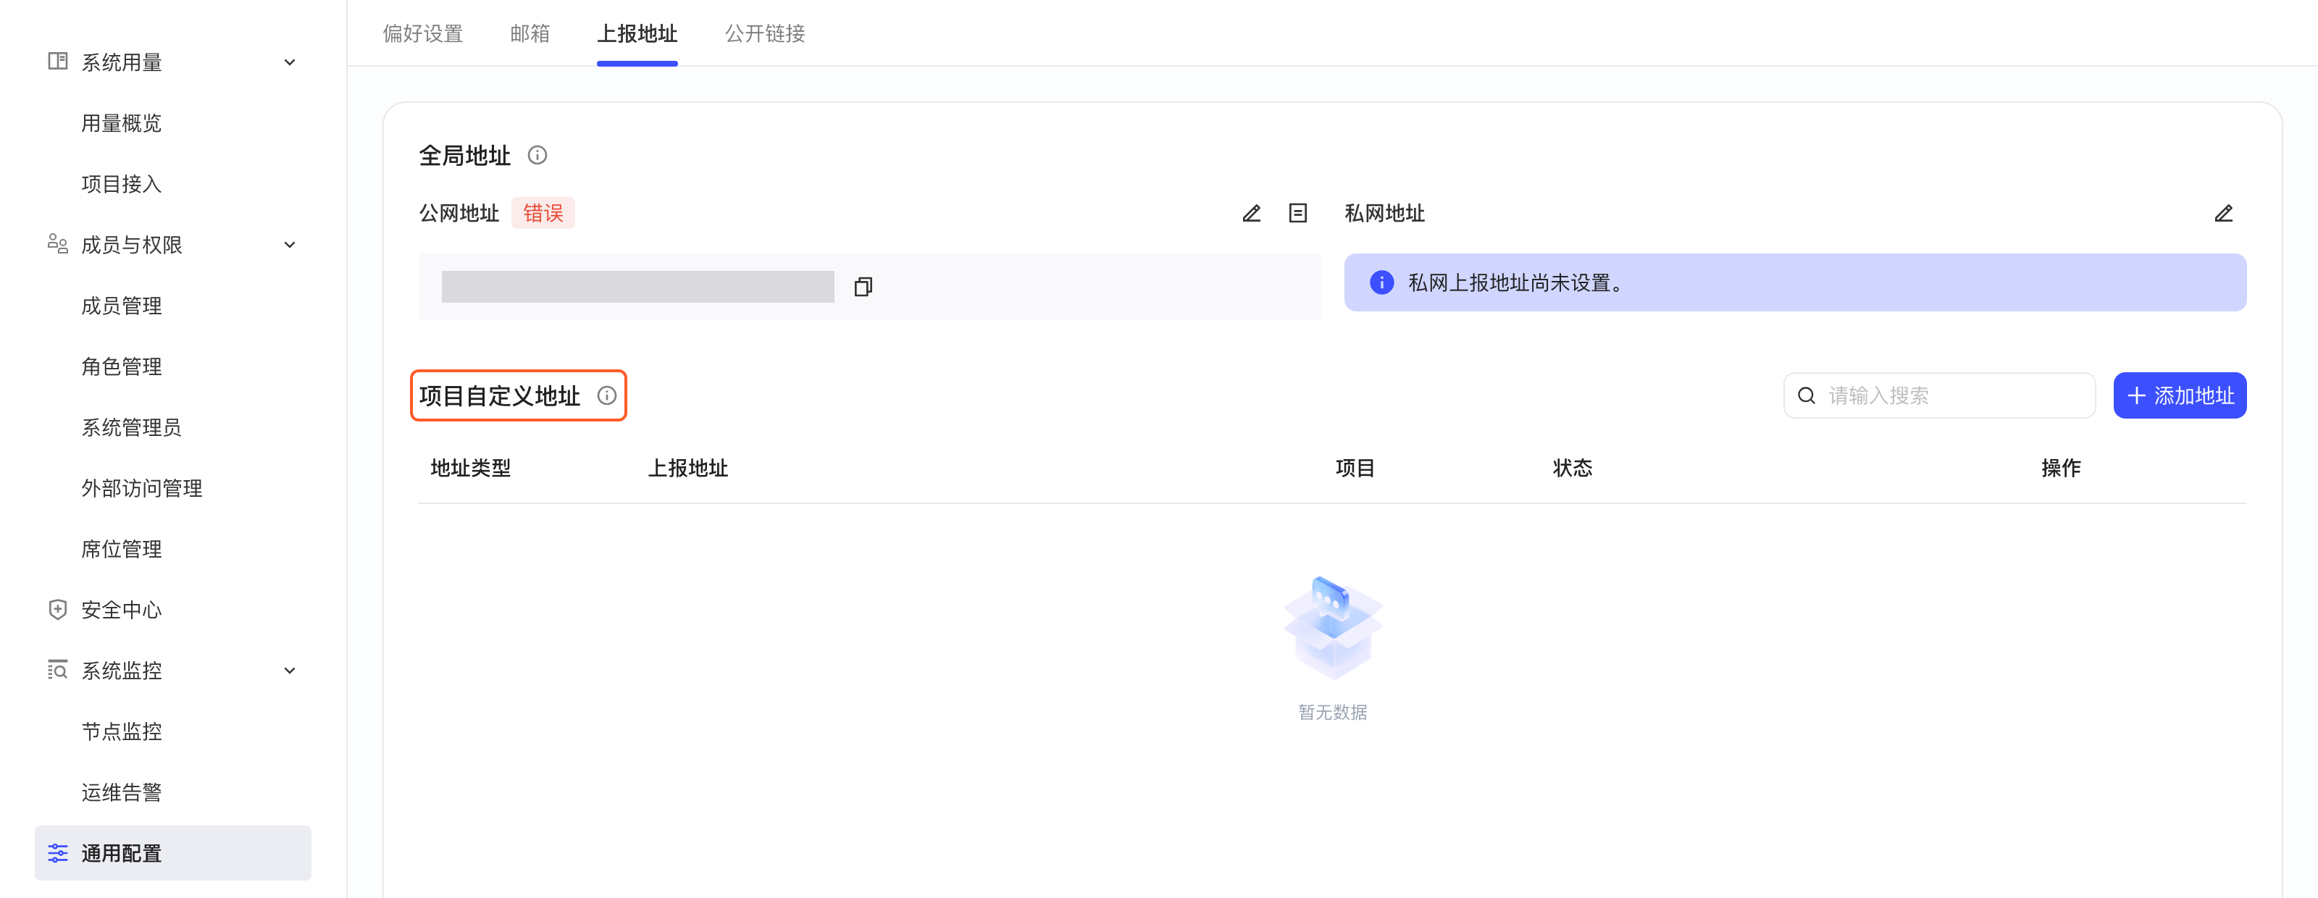The image size is (2318, 898).
Task: Edit the 公网地址 with pencil icon
Action: point(1252,213)
